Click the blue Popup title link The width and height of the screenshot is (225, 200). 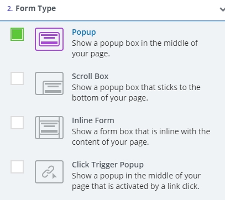pos(84,32)
